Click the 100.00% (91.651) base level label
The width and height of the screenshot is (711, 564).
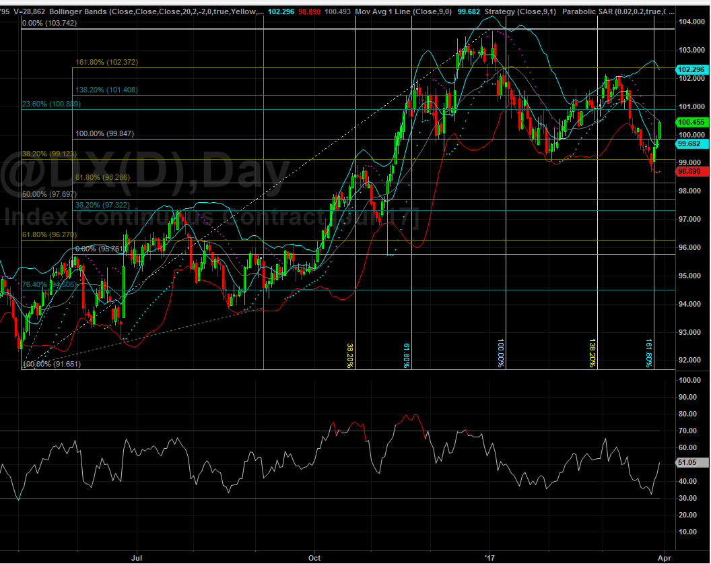point(51,365)
